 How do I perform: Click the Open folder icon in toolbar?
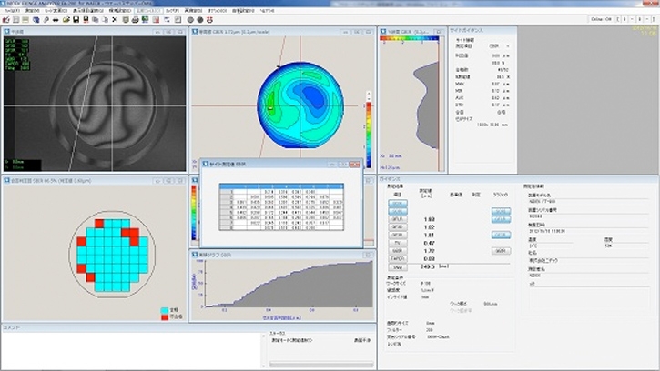coord(66,19)
